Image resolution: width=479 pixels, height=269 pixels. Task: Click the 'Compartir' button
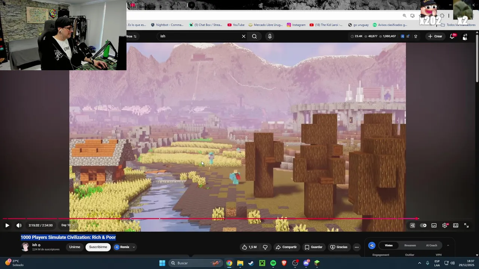point(286,247)
